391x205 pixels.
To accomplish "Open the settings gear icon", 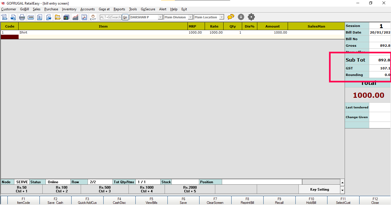I will coord(251,17).
